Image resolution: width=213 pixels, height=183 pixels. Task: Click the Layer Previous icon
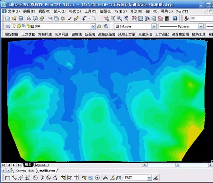[106, 26]
